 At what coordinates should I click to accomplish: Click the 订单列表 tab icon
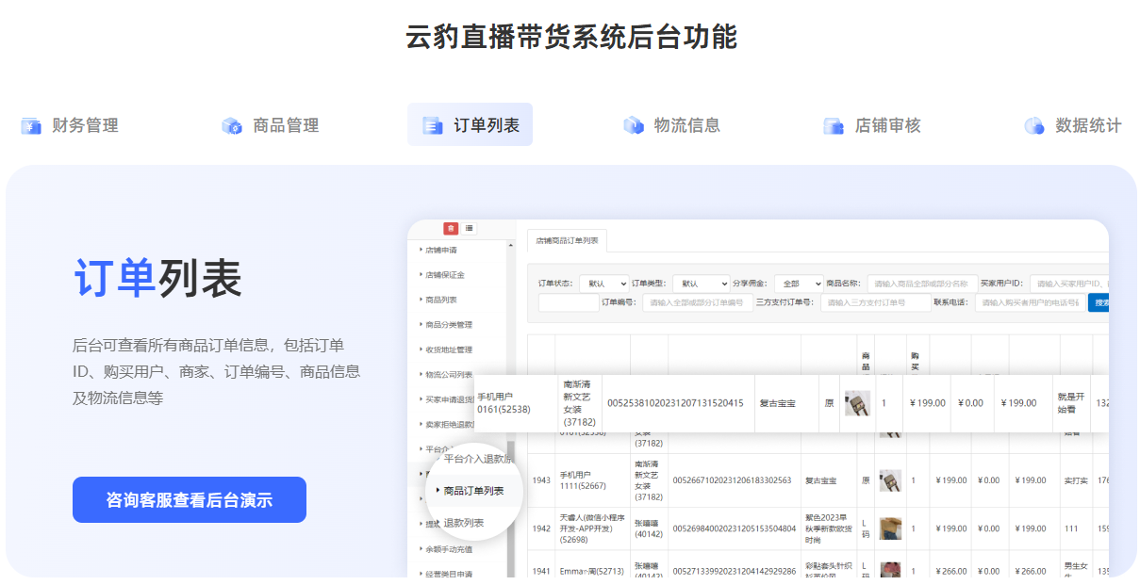[433, 125]
